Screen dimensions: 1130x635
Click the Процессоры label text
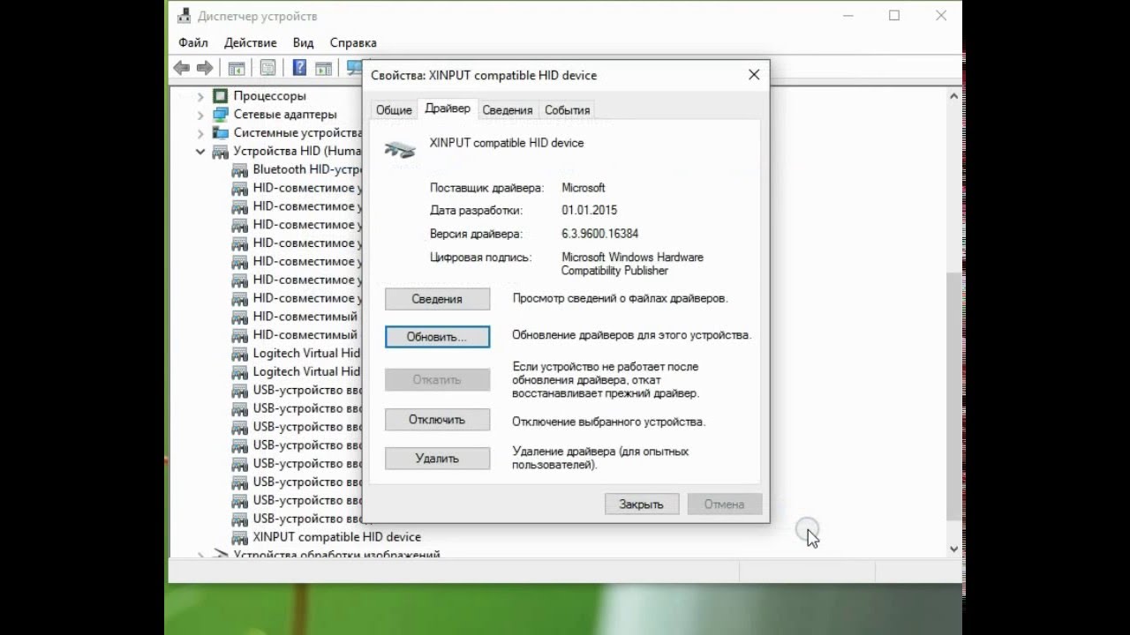pyautogui.click(x=269, y=96)
